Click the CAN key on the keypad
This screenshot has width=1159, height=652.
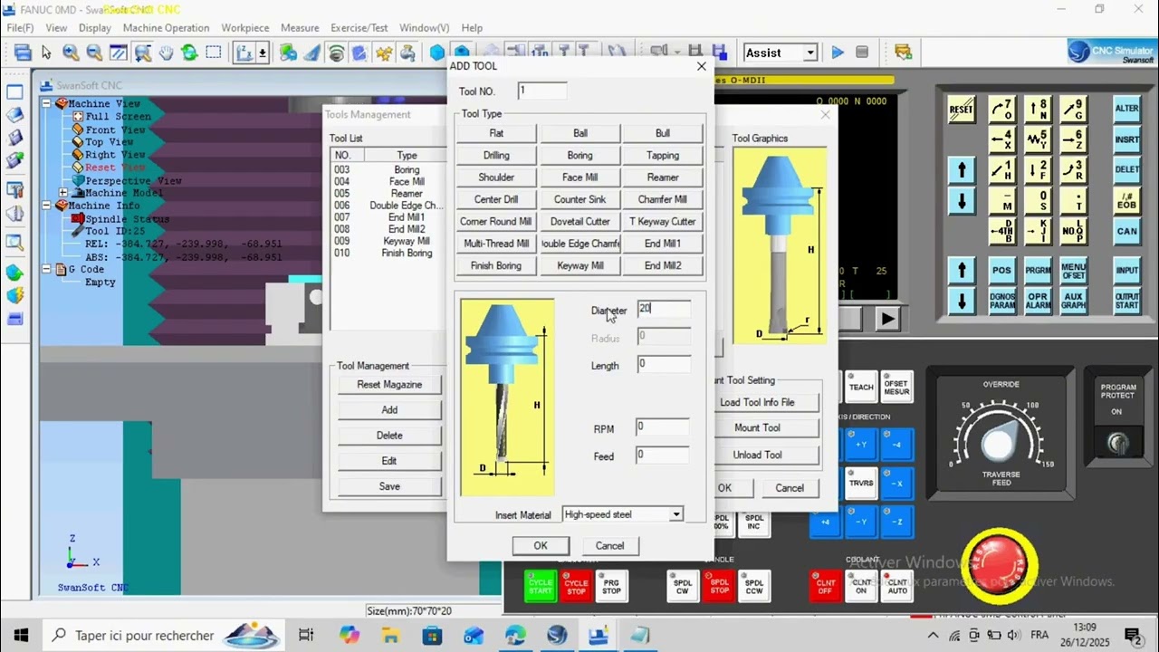(1127, 231)
